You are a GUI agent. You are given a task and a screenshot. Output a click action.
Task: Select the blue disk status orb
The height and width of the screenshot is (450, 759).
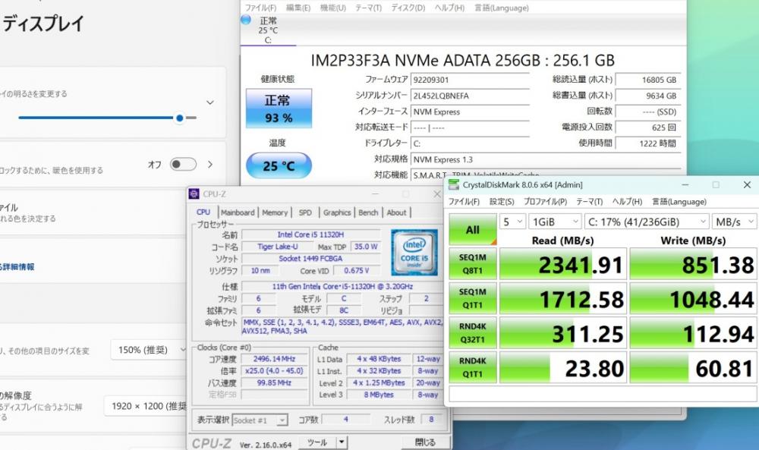point(246,20)
